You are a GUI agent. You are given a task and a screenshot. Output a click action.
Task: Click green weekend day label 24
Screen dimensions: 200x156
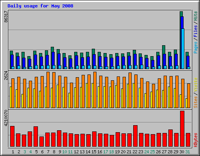pos(146,152)
